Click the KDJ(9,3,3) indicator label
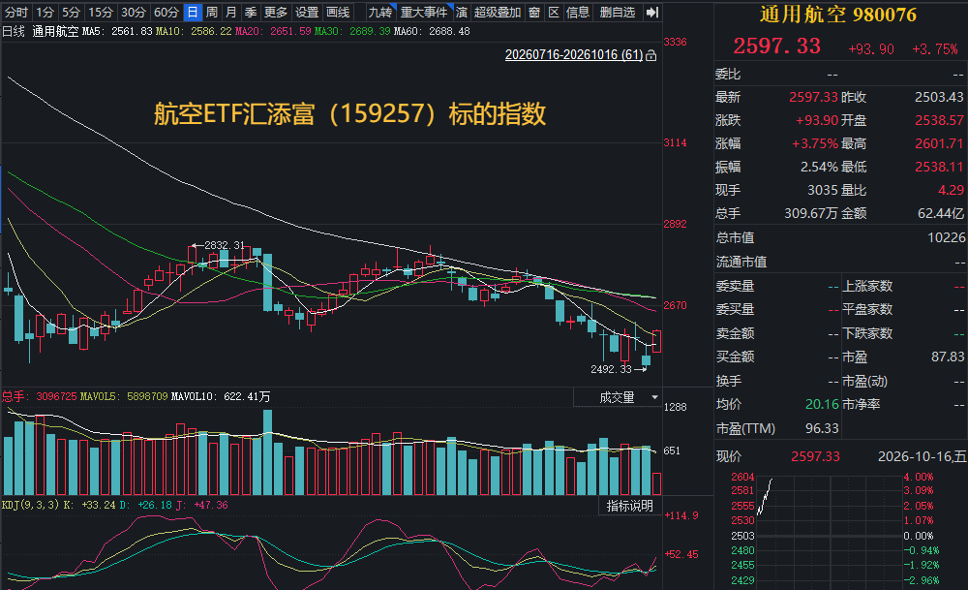Image resolution: width=968 pixels, height=590 pixels. coord(30,506)
